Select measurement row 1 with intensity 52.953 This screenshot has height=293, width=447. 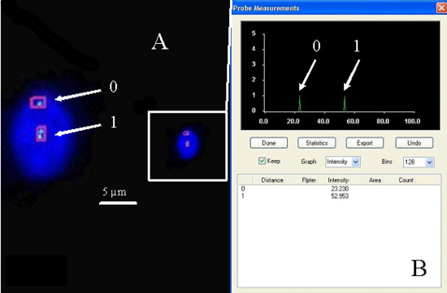(x=339, y=196)
